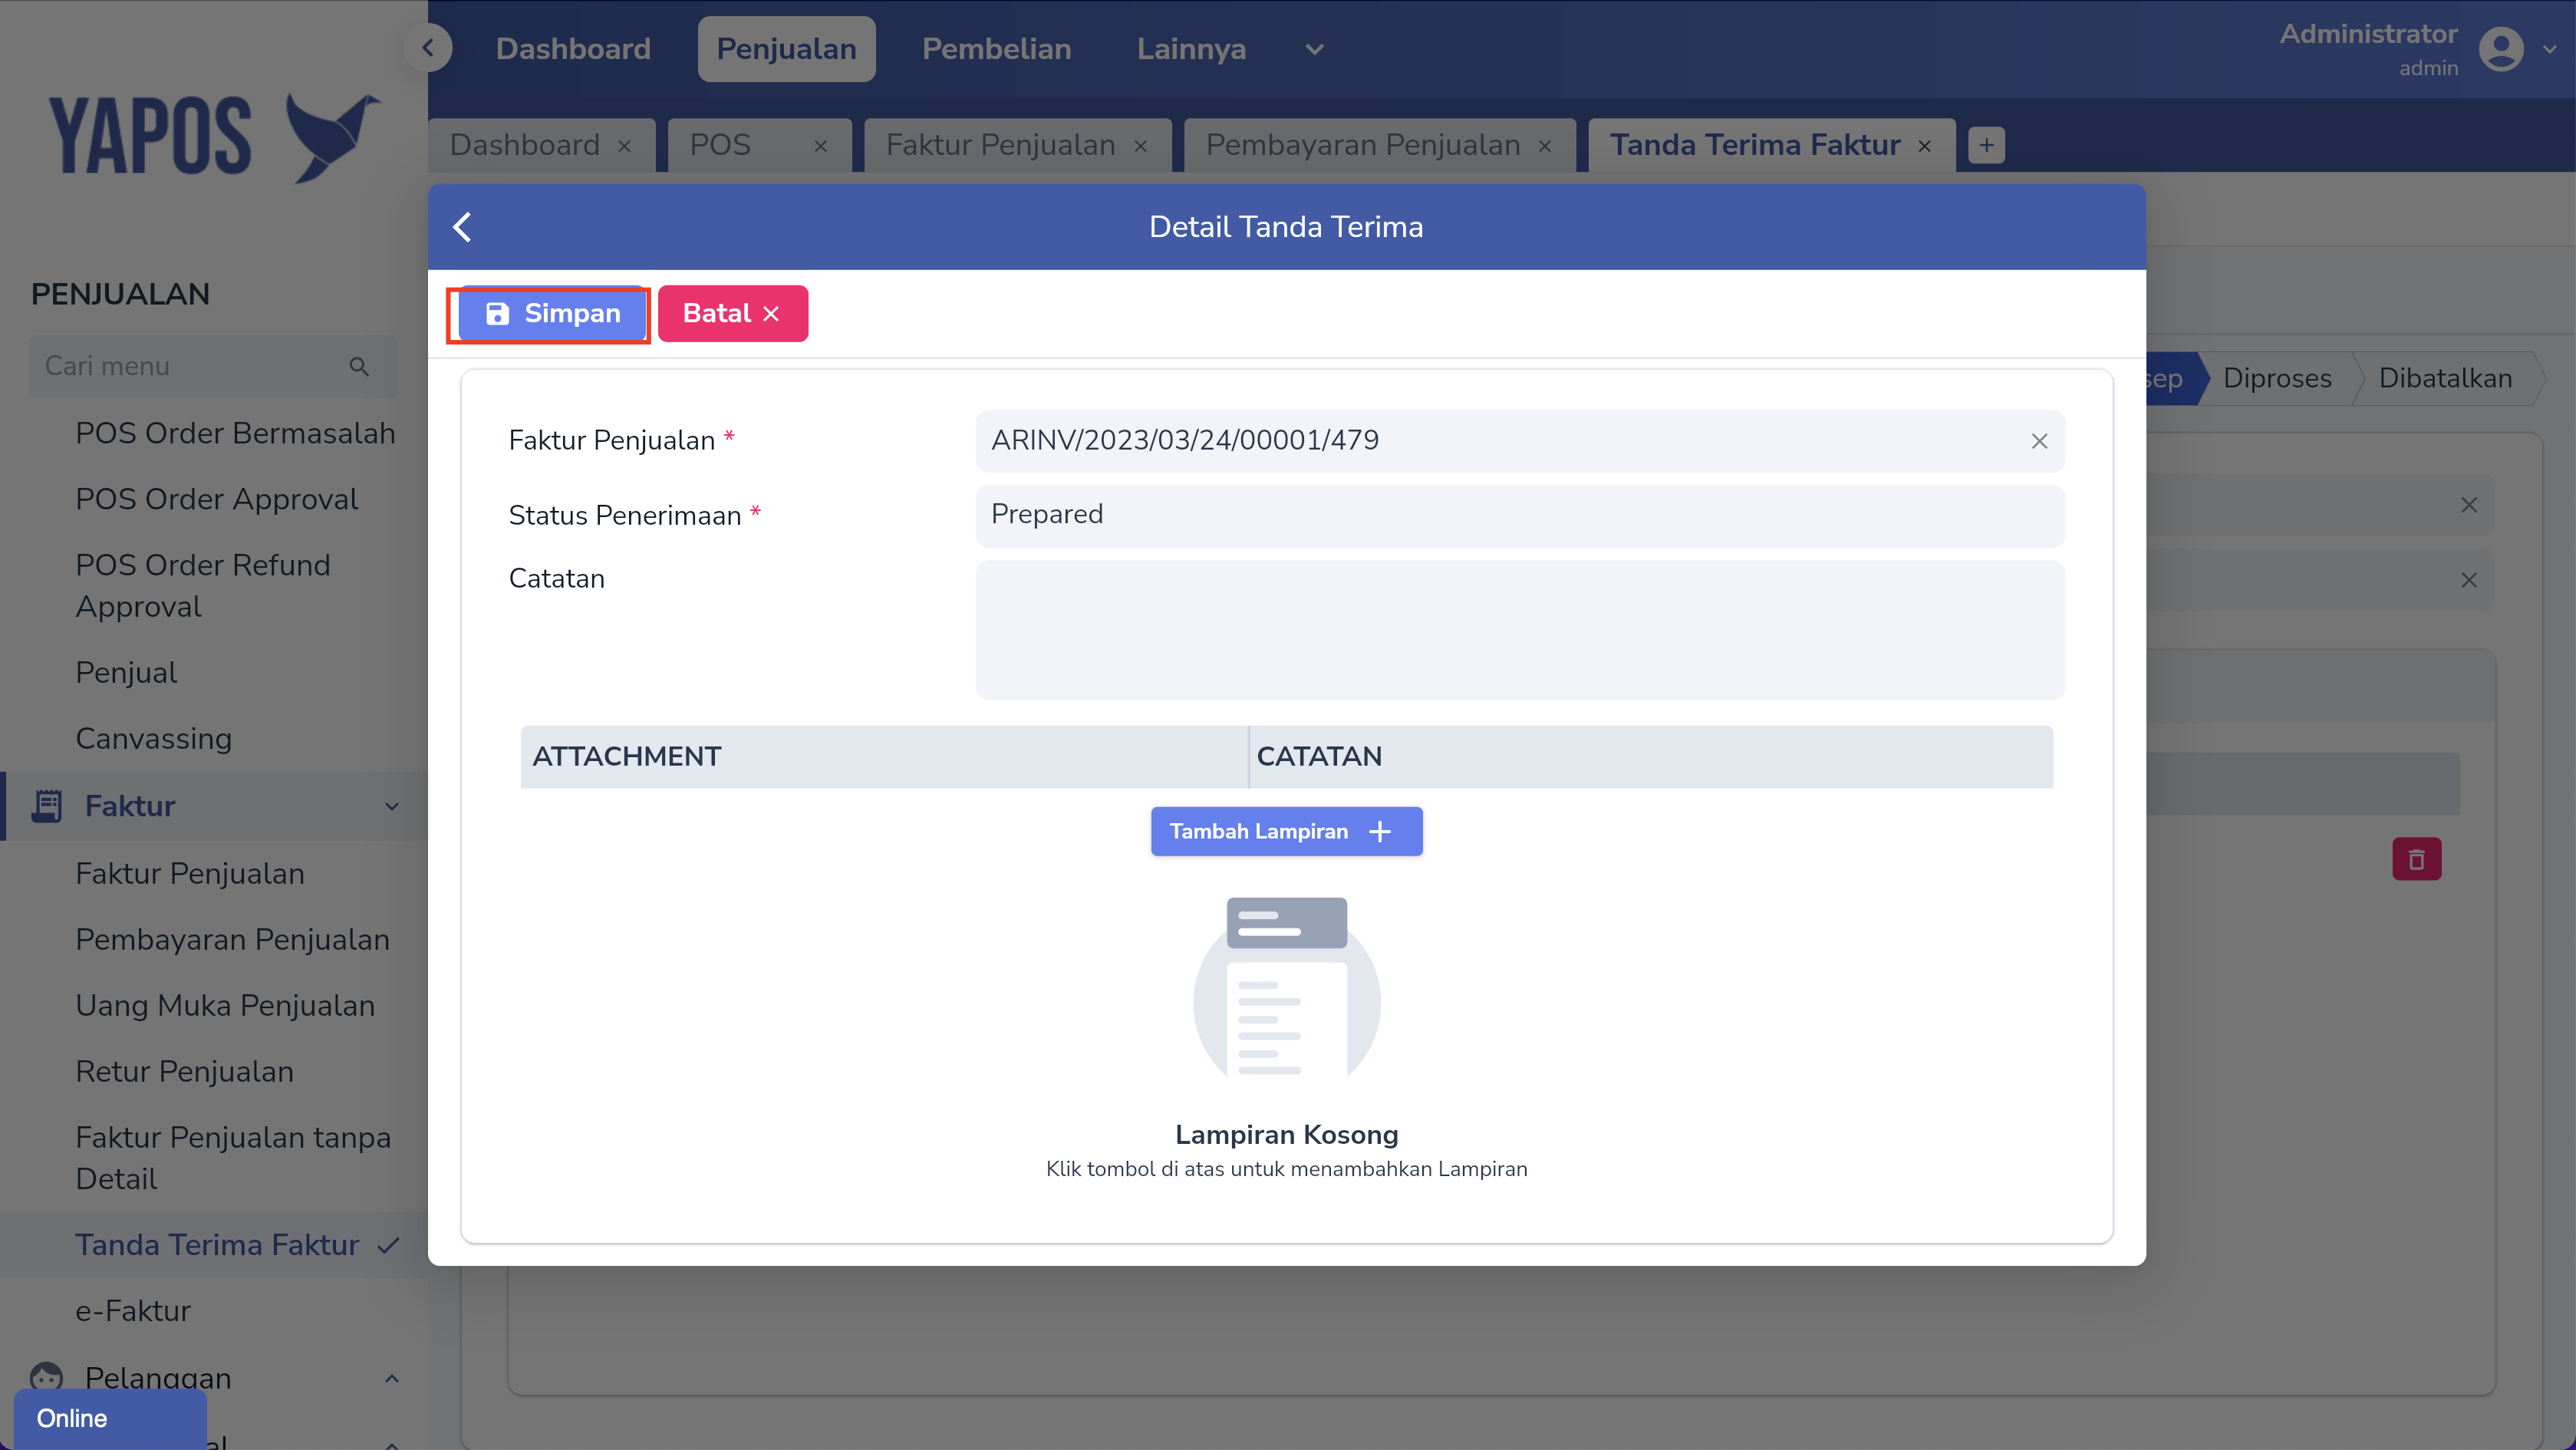Close the Faktur Penjualan tab
Viewport: 2576px width, 1450px height.
click(x=1141, y=147)
